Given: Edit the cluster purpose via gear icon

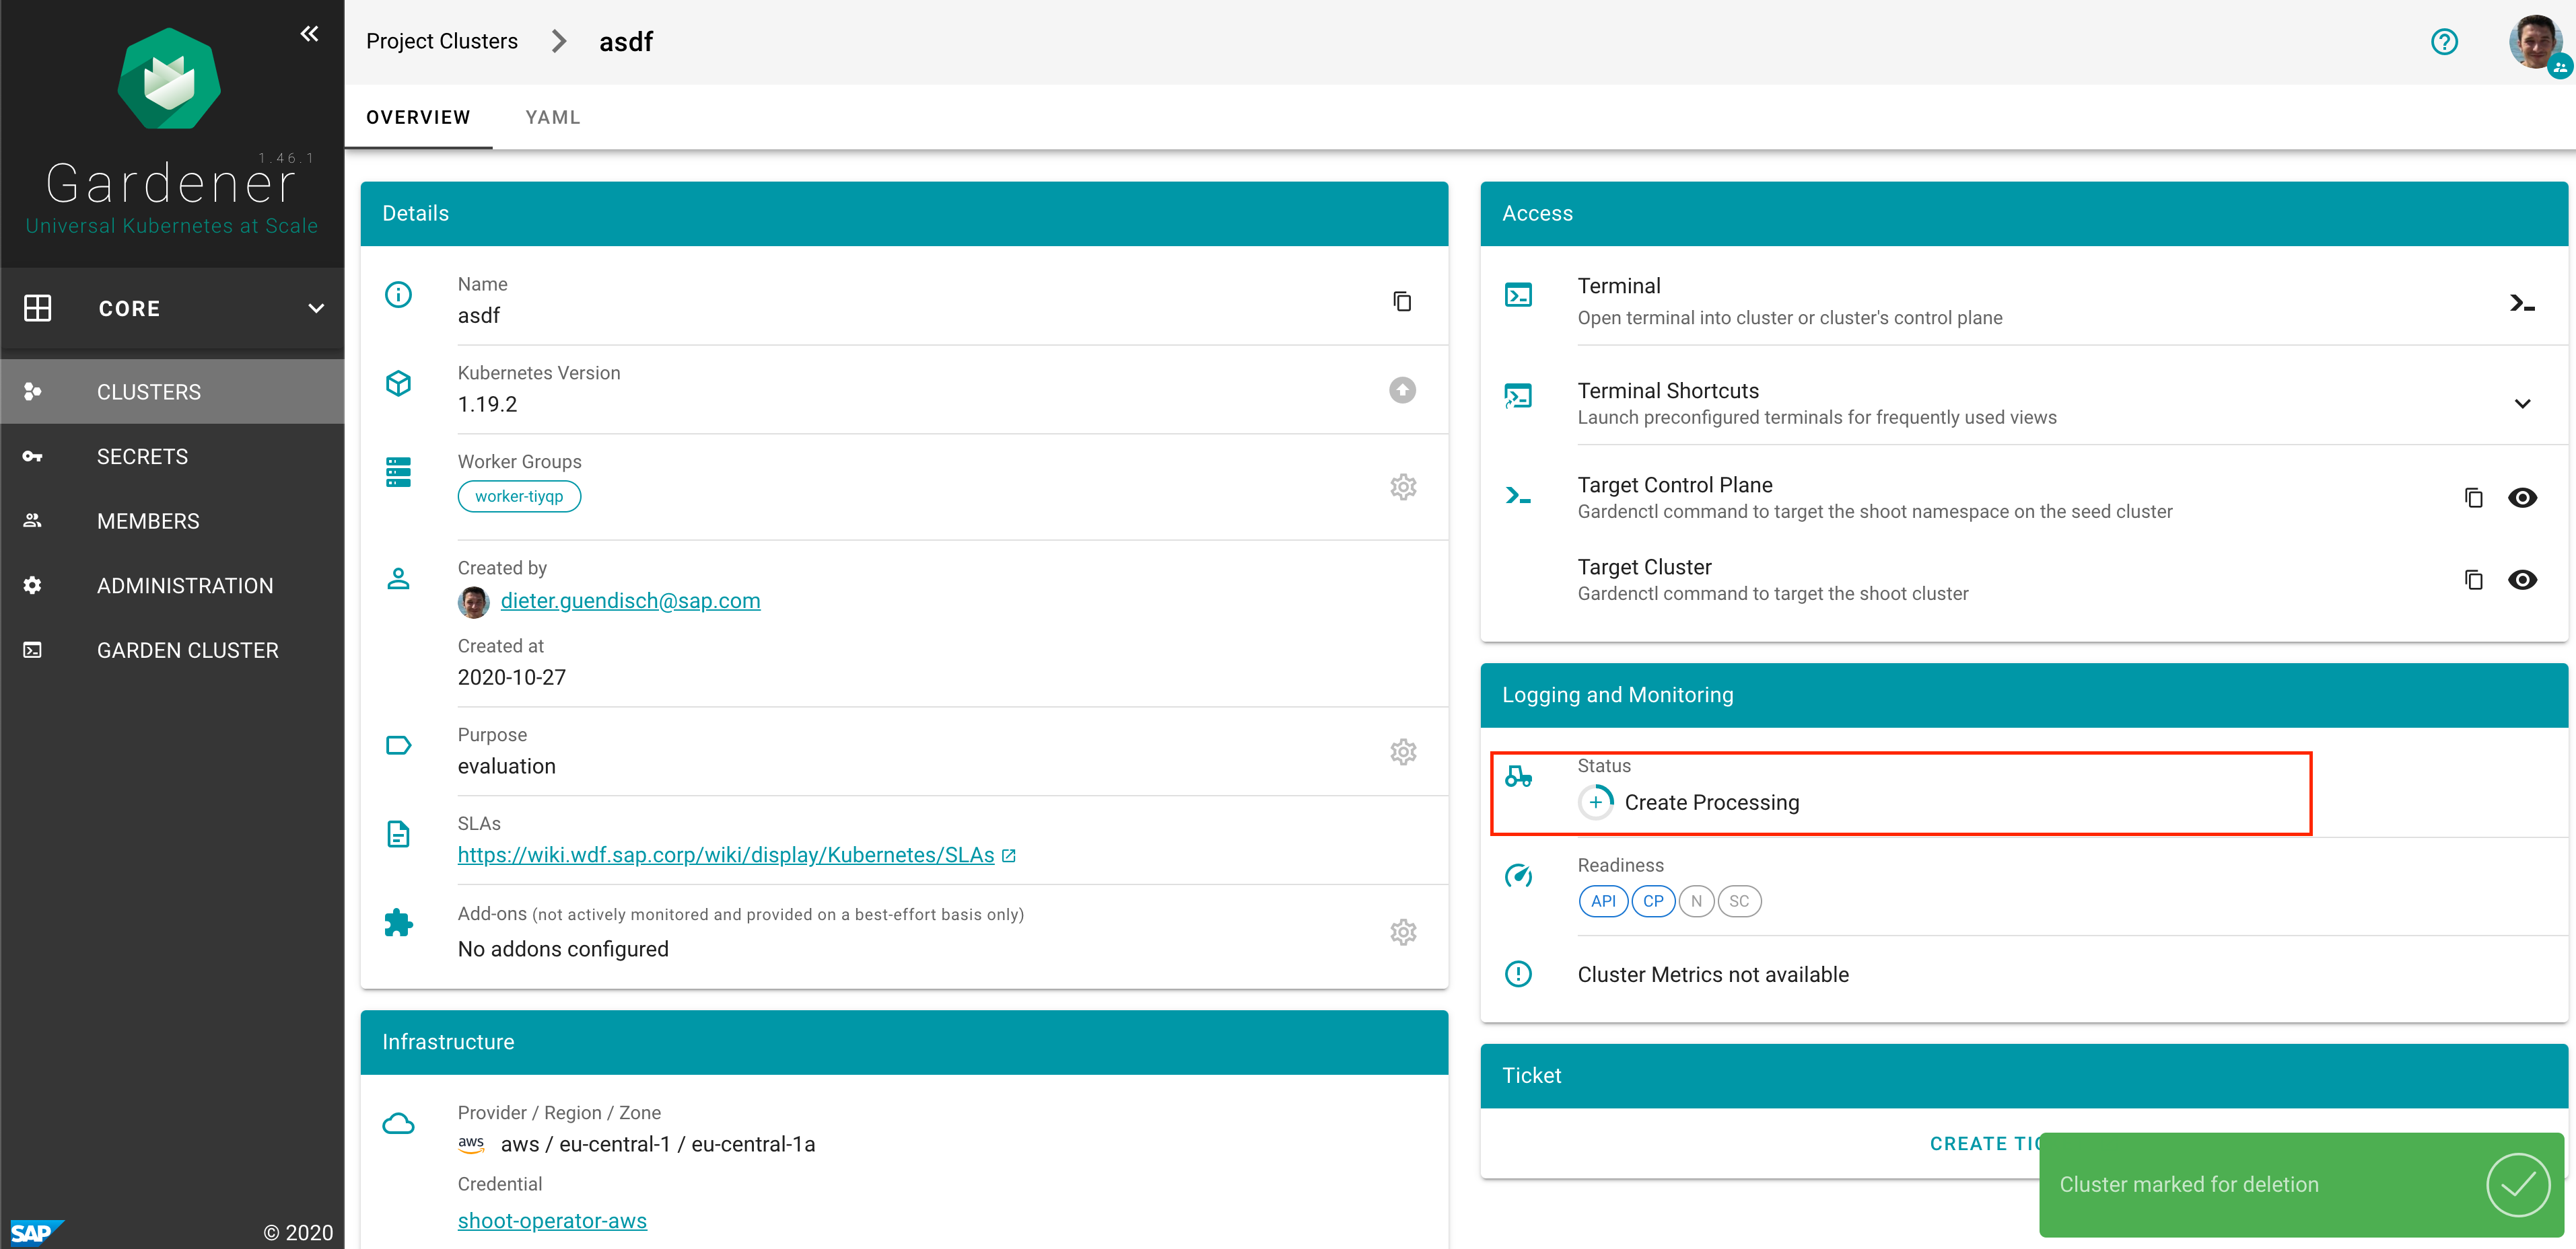Looking at the screenshot, I should [1403, 751].
